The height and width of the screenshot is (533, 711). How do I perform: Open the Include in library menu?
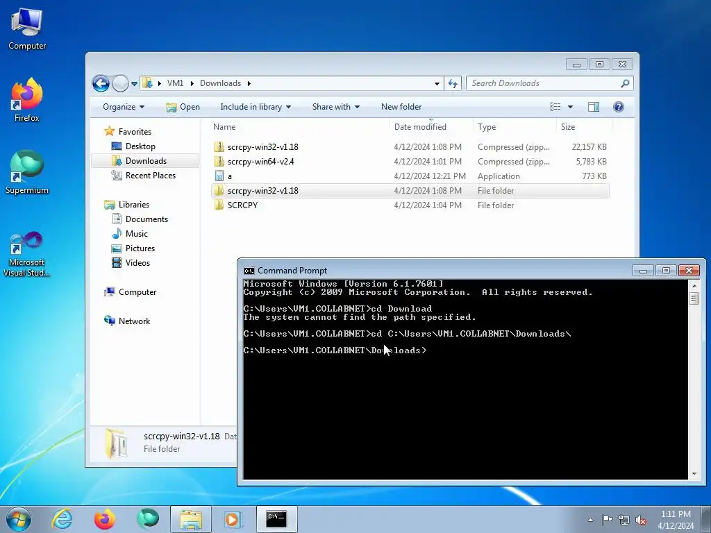256,107
